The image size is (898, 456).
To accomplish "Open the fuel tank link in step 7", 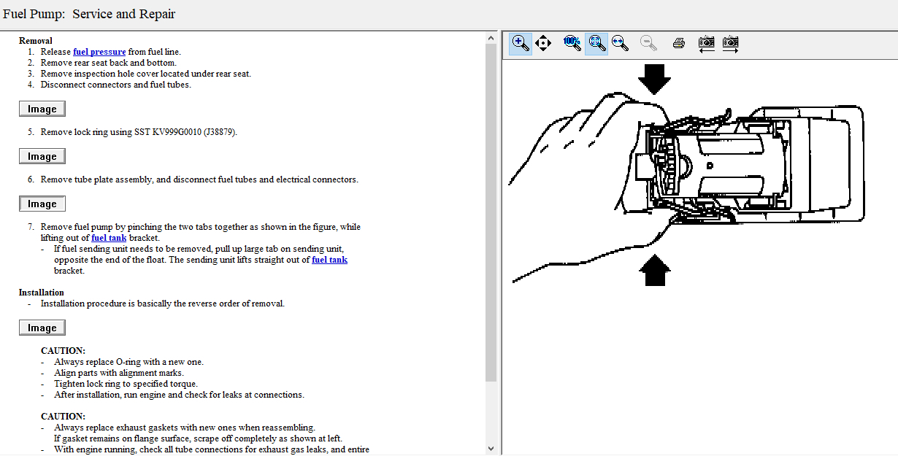I will [x=109, y=238].
